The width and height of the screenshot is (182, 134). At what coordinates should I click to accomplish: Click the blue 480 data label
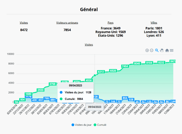tap(52, 100)
